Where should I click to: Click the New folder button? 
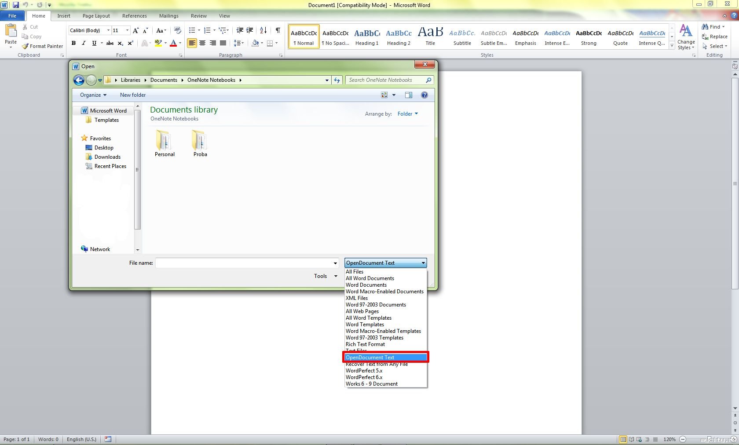pos(133,95)
